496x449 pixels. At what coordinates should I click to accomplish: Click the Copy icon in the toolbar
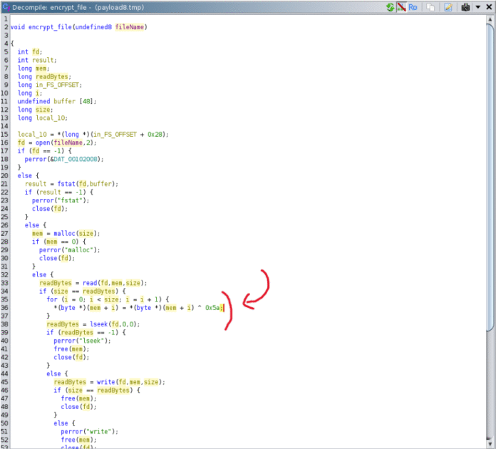point(430,6)
